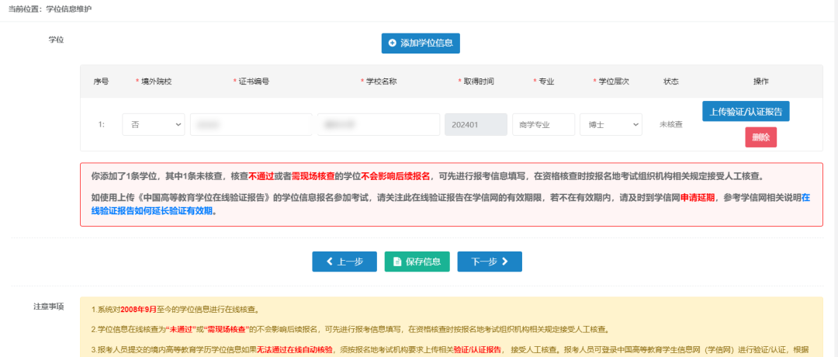Click the document icon on 保存信息
The height and width of the screenshot is (357, 838).
point(397,262)
